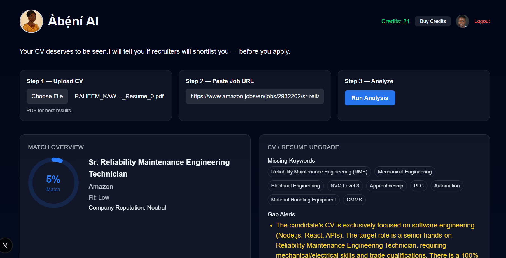Click the Apprenticeship keyword chip
Image resolution: width=506 pixels, height=258 pixels.
(386, 186)
